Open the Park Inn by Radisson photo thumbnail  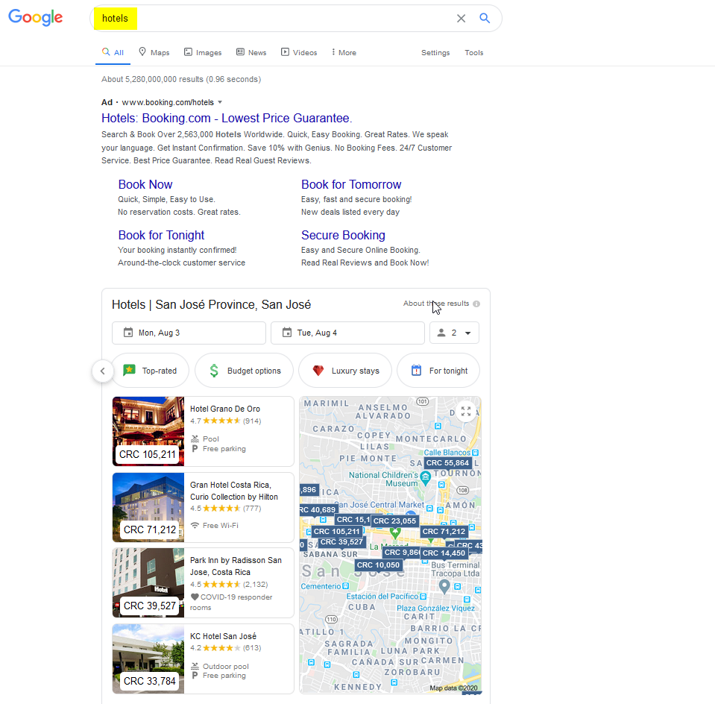click(148, 583)
